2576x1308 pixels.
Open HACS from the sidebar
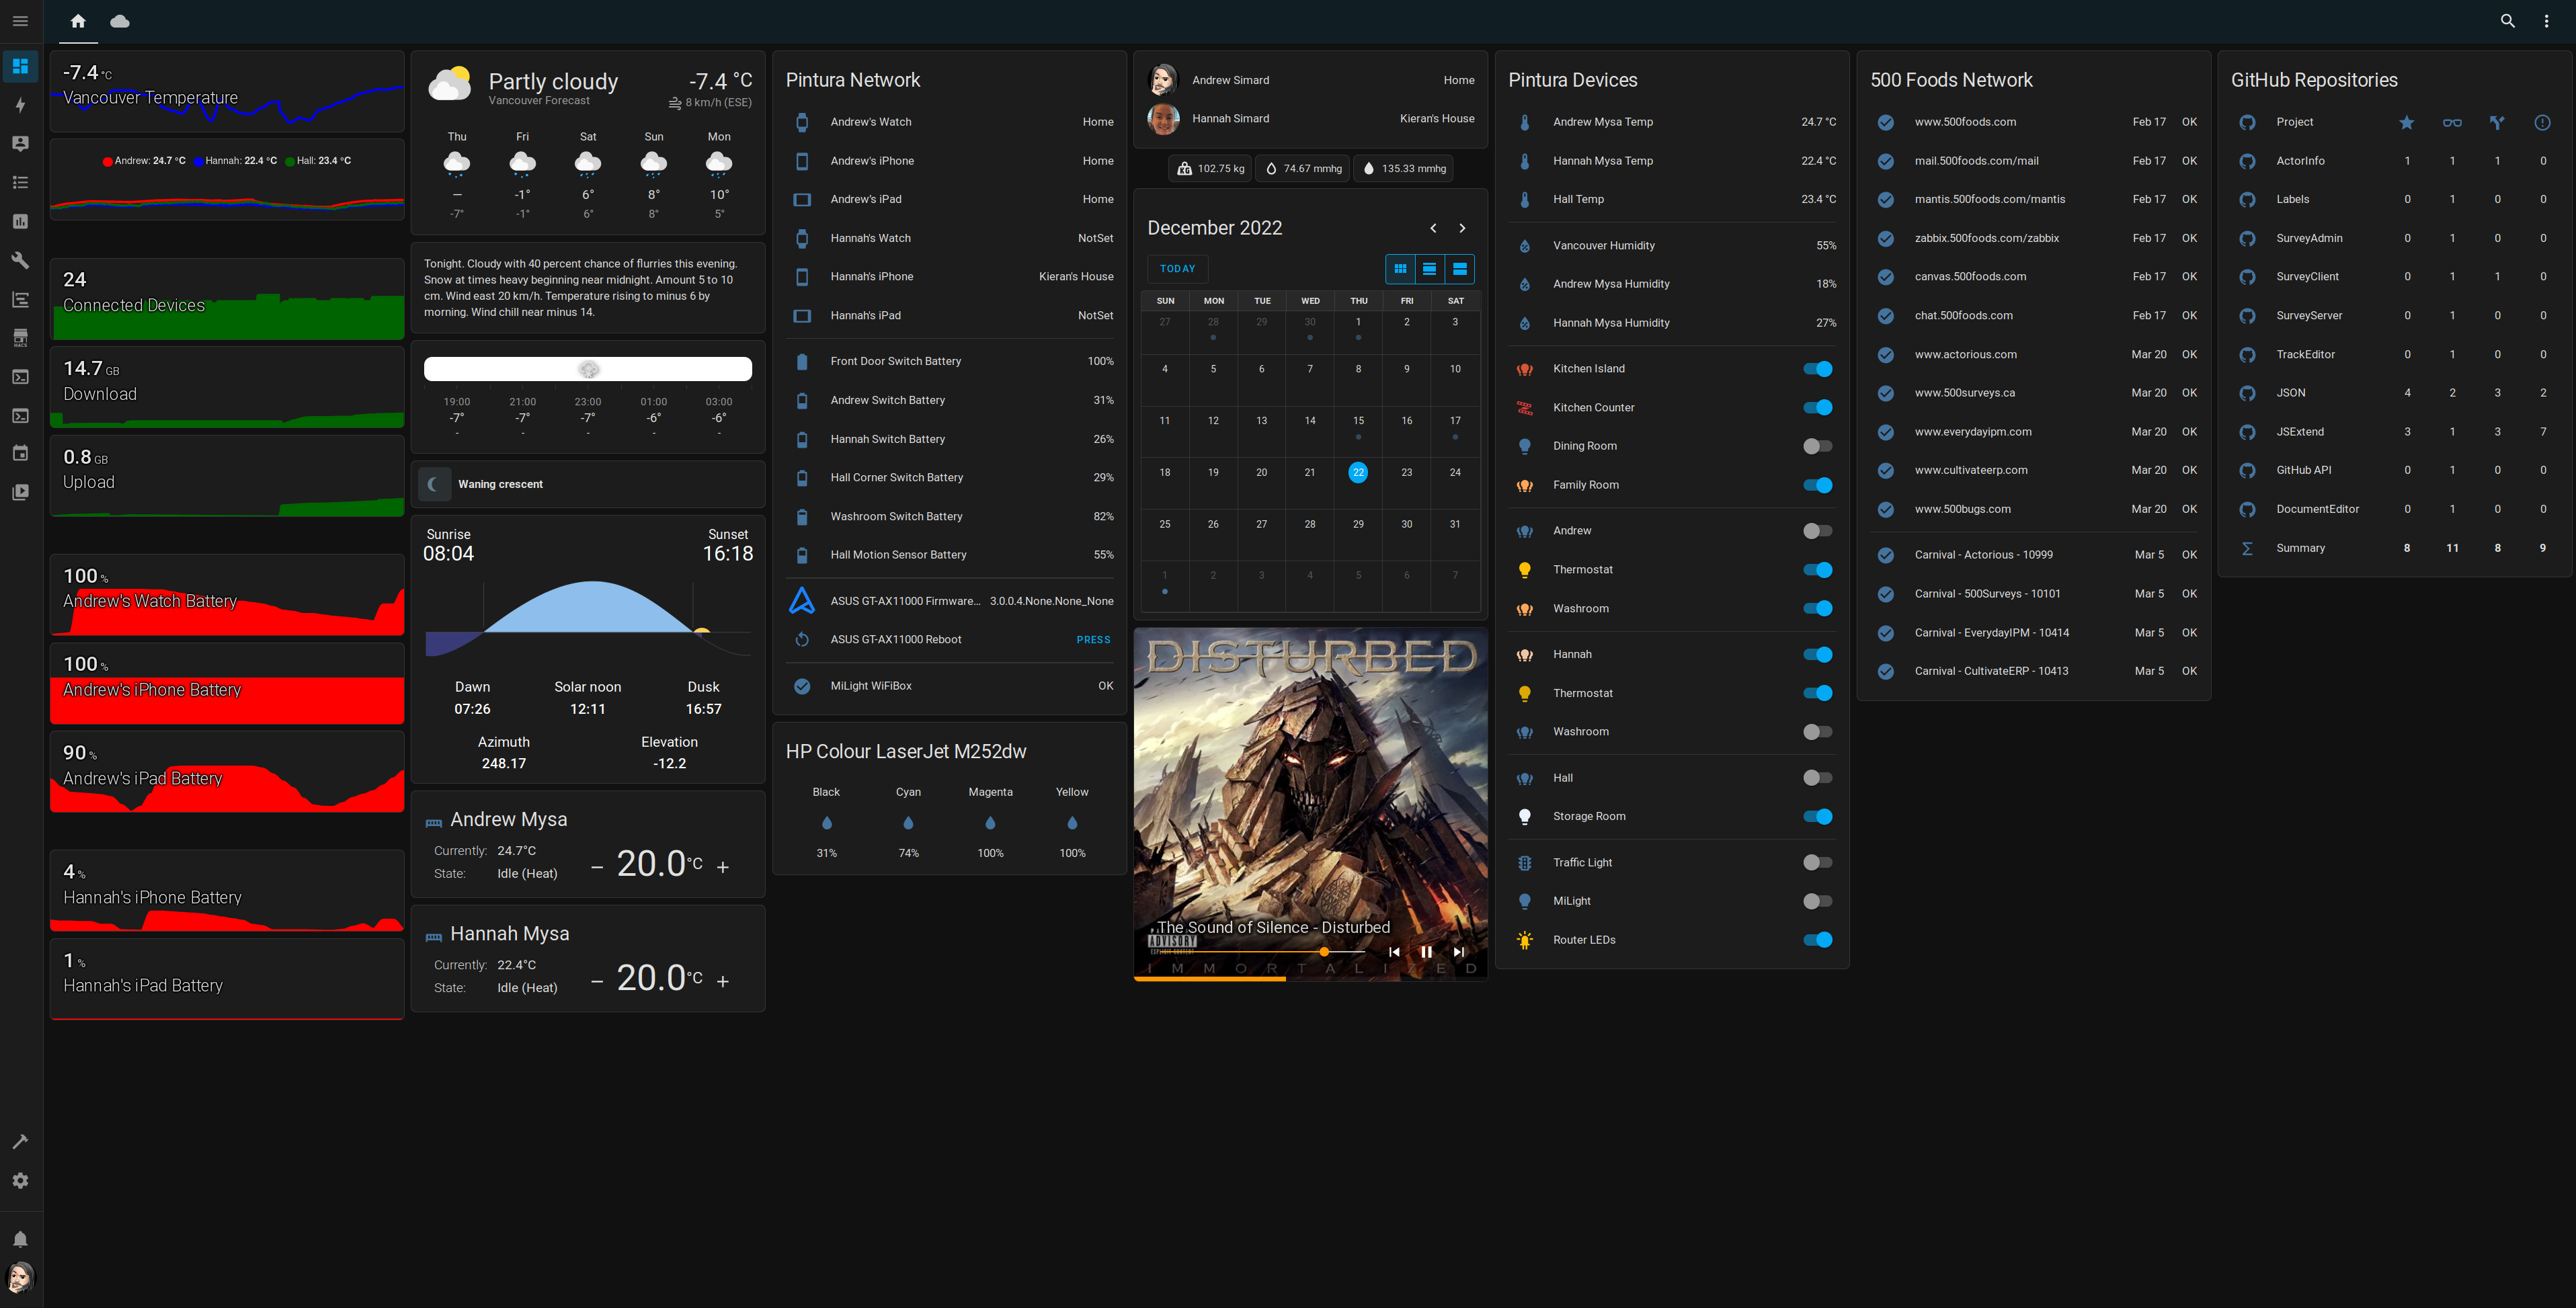click(20, 338)
